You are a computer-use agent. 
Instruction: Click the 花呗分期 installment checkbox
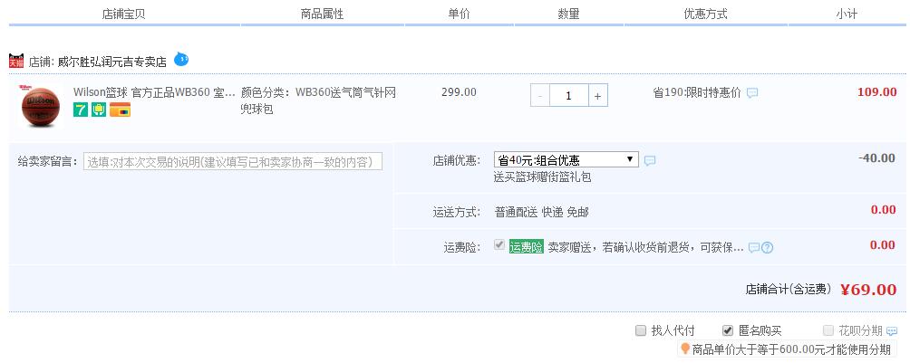click(x=828, y=330)
